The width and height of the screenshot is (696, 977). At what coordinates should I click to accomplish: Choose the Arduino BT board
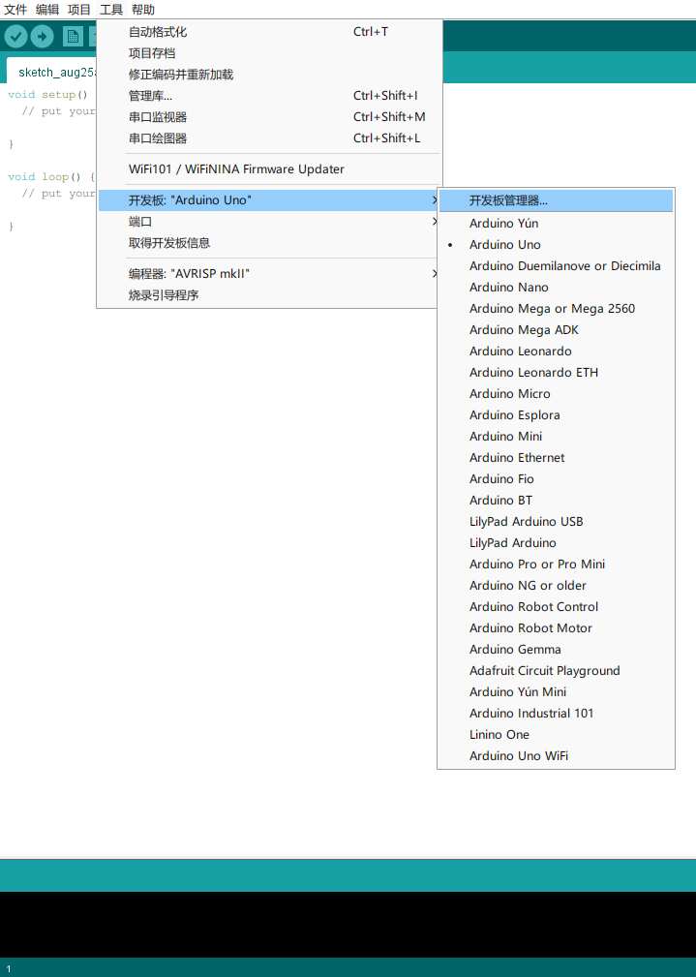556,500
